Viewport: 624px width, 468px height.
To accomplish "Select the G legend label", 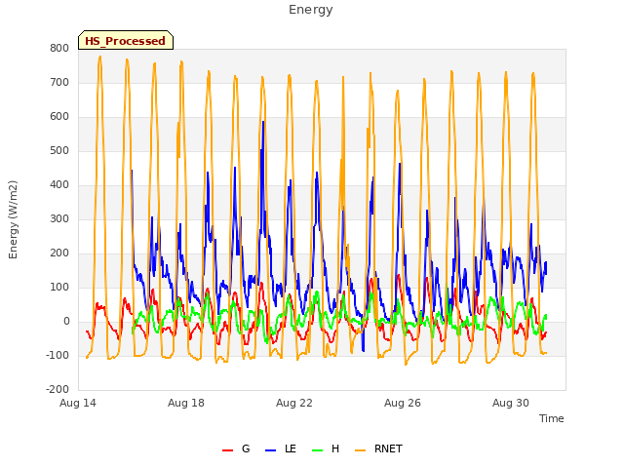I will (x=246, y=448).
